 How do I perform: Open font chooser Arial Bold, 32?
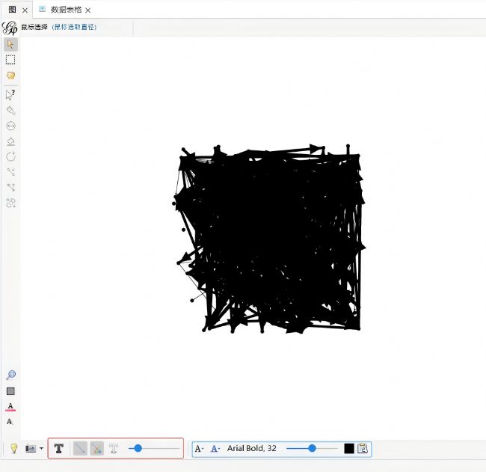[252, 449]
